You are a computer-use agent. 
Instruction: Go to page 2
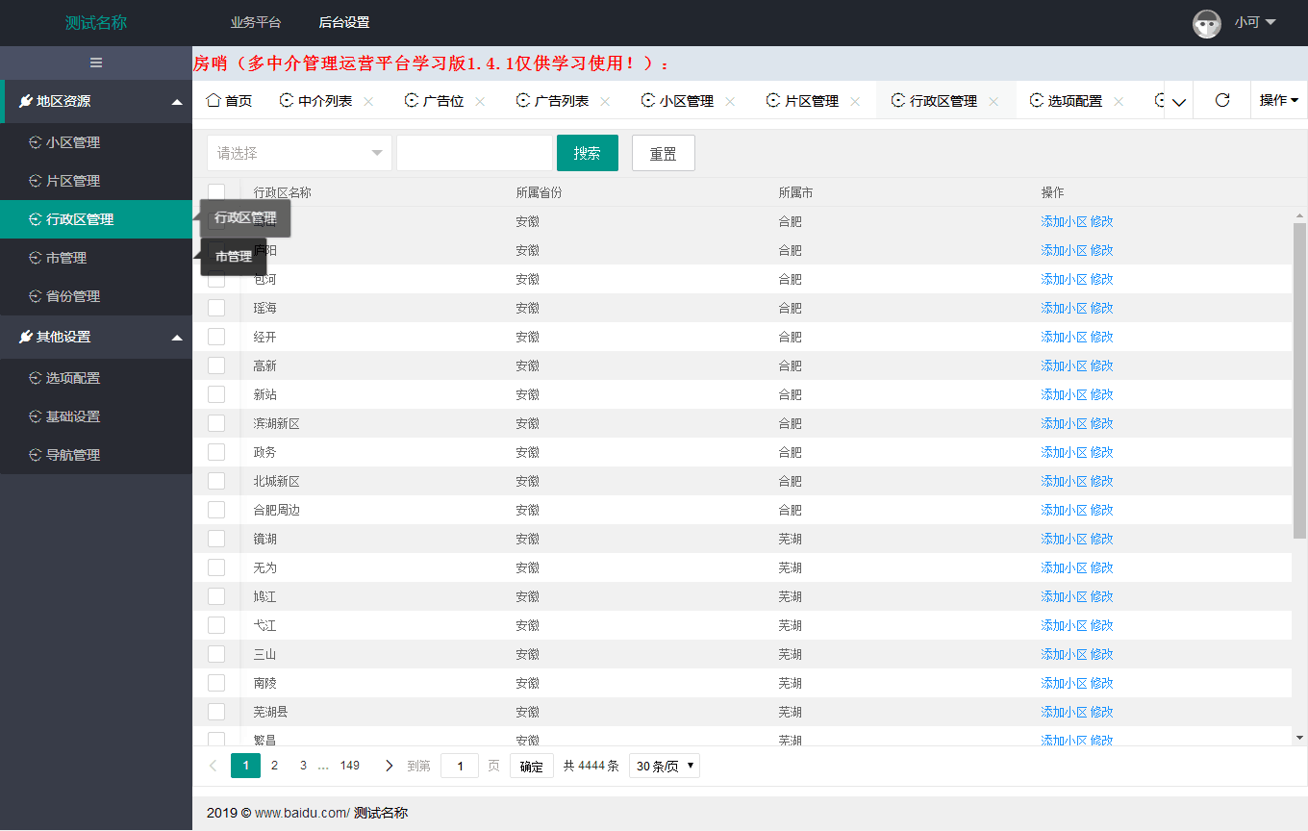coord(274,766)
